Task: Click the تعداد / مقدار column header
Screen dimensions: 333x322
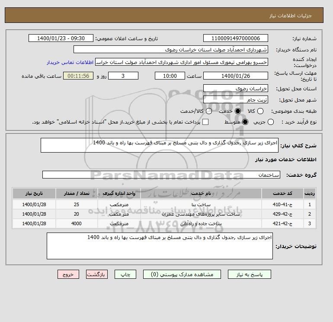Action: click(x=77, y=193)
